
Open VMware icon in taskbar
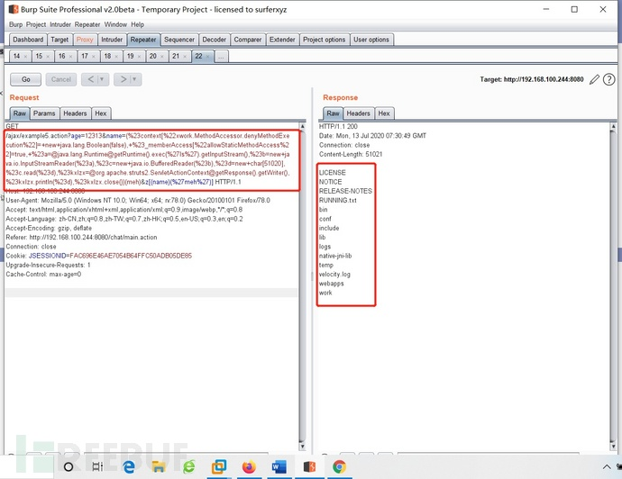click(x=219, y=466)
